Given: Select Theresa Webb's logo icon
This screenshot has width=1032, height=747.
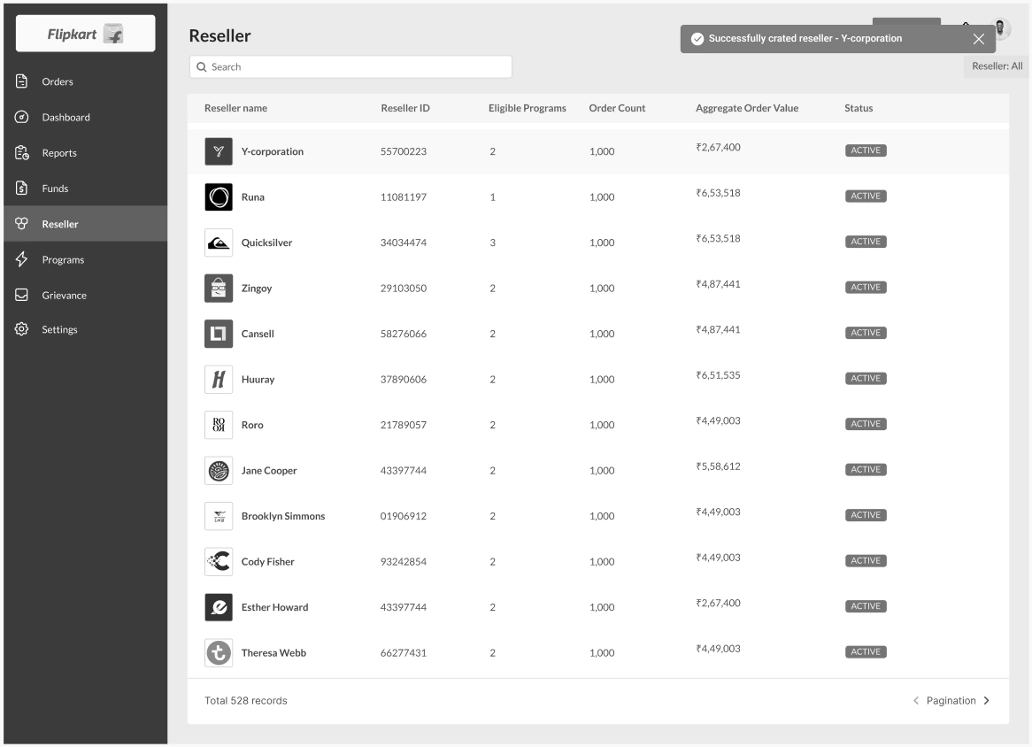Looking at the screenshot, I should point(219,653).
